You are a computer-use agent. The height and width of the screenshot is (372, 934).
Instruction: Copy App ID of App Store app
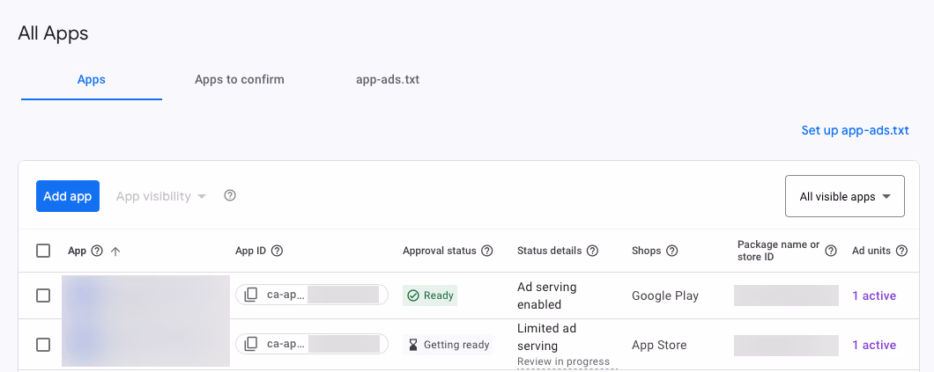[251, 344]
